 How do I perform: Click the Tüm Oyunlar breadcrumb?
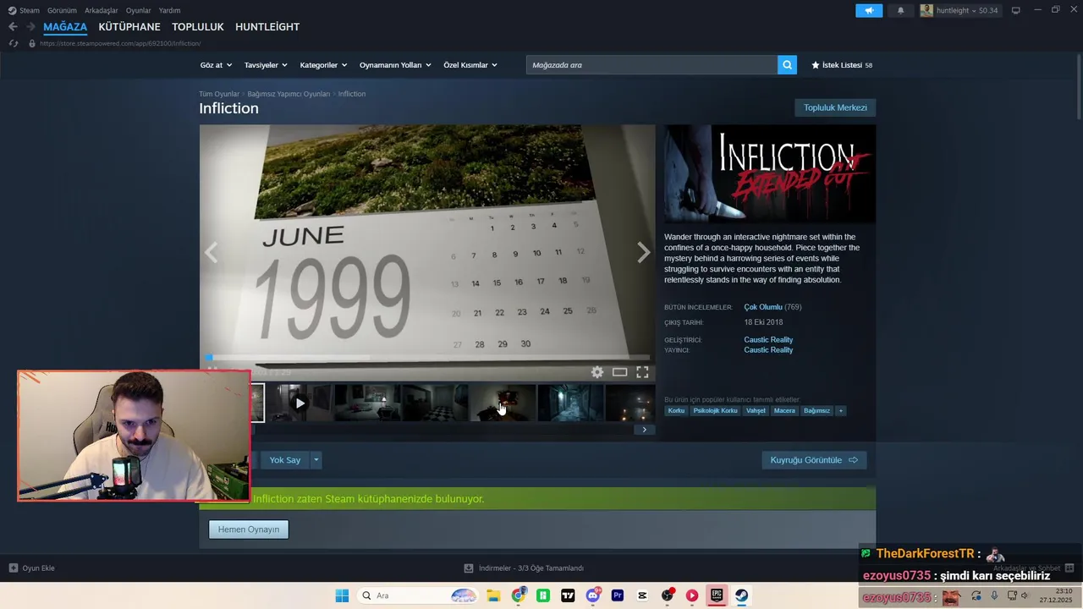click(219, 94)
